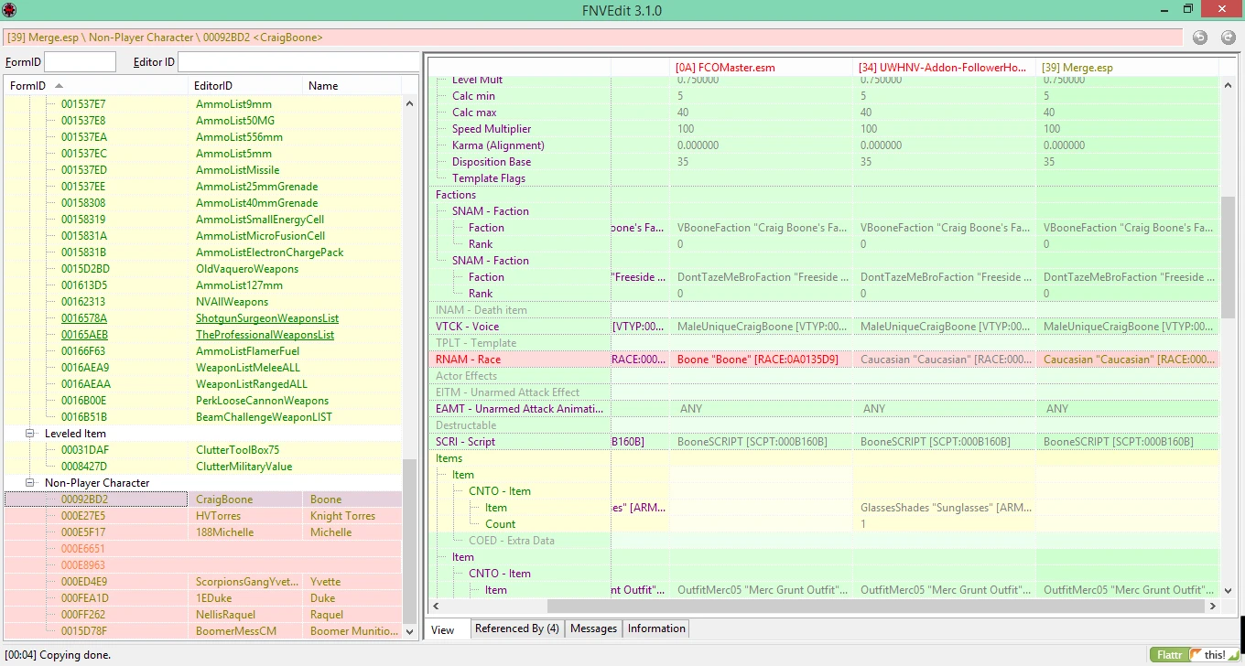Click the EAMT - Unarmed Attack Animation label
This screenshot has height=666, width=1245.
[x=519, y=409]
